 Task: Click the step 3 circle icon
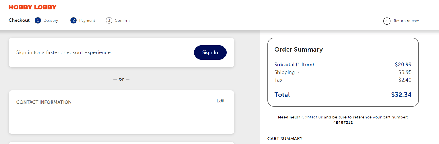109,21
